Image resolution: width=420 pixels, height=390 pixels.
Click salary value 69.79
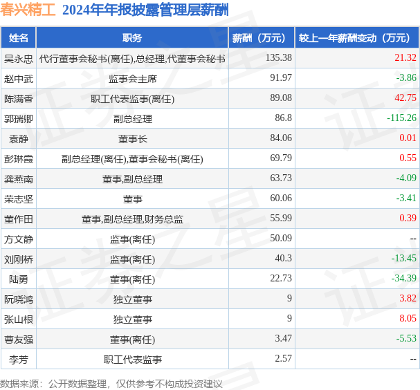pyautogui.click(x=281, y=158)
